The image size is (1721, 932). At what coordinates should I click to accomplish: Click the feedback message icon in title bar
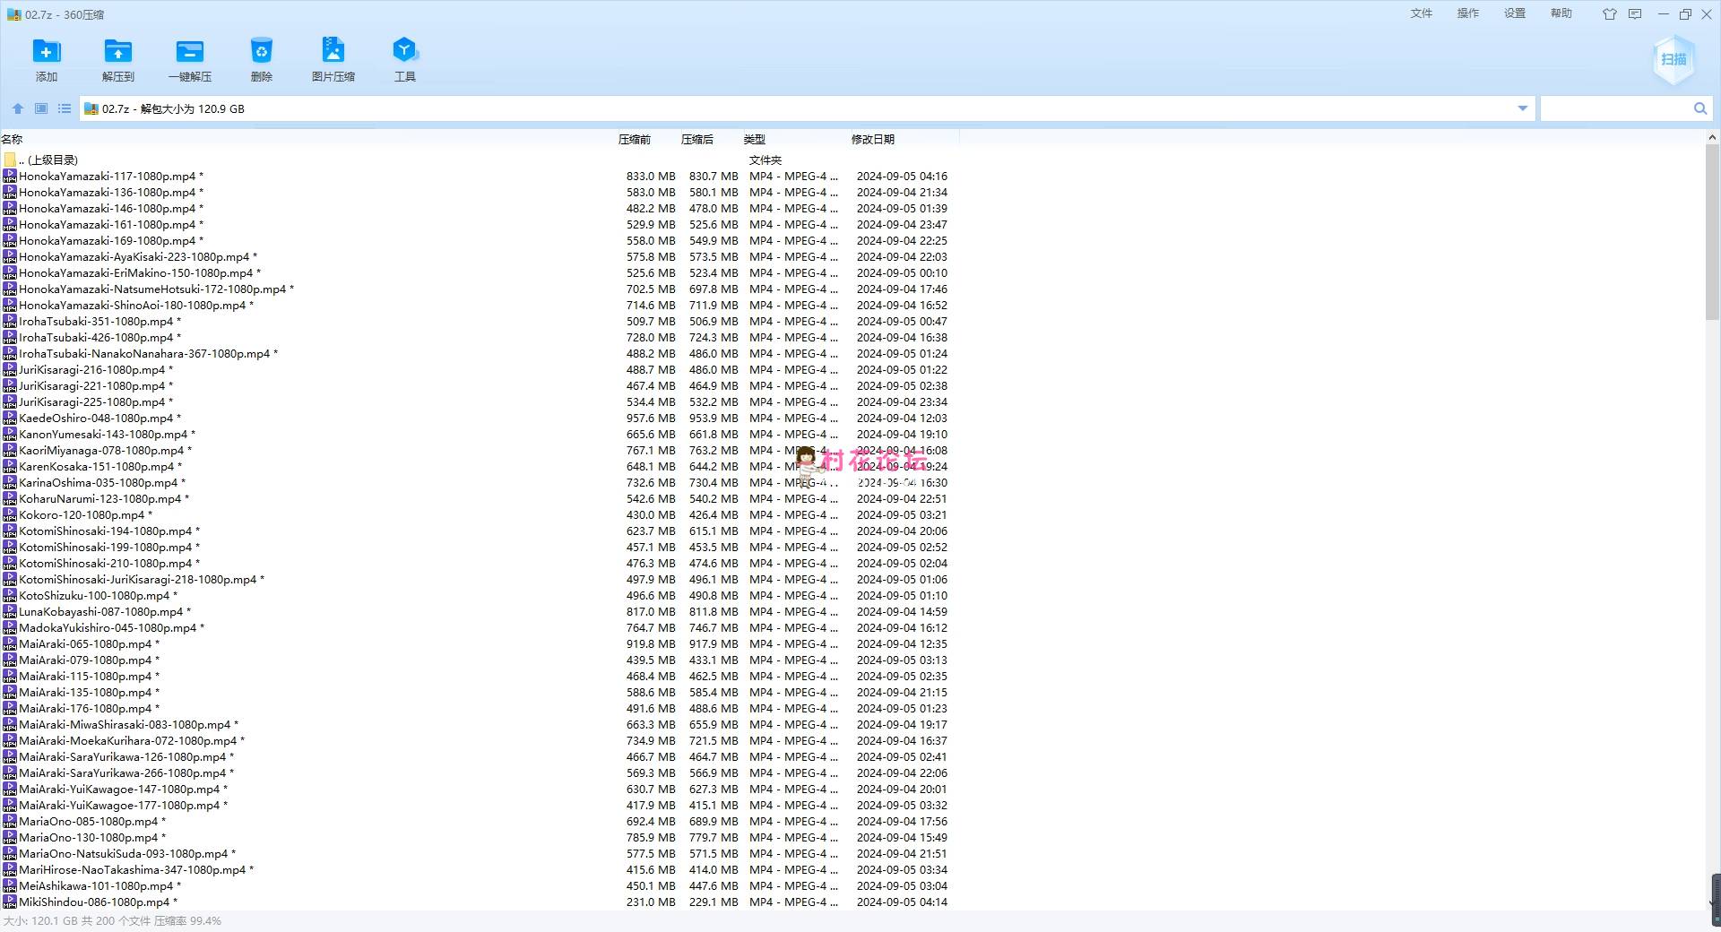point(1635,14)
